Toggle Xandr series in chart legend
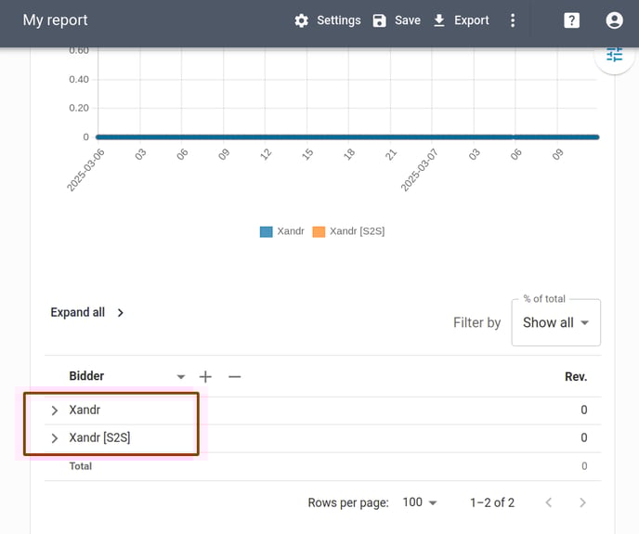Screen dimensions: 639x534 point(282,231)
